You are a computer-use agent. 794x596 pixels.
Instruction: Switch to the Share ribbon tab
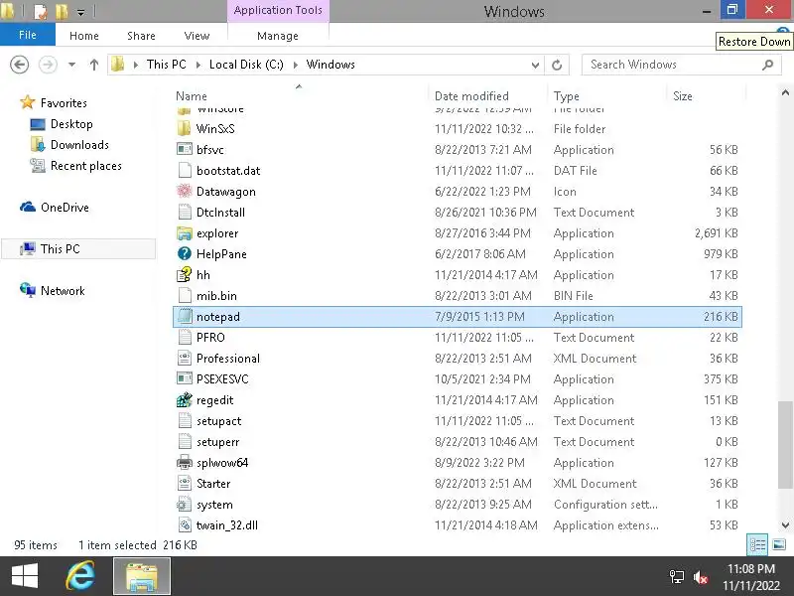point(141,36)
